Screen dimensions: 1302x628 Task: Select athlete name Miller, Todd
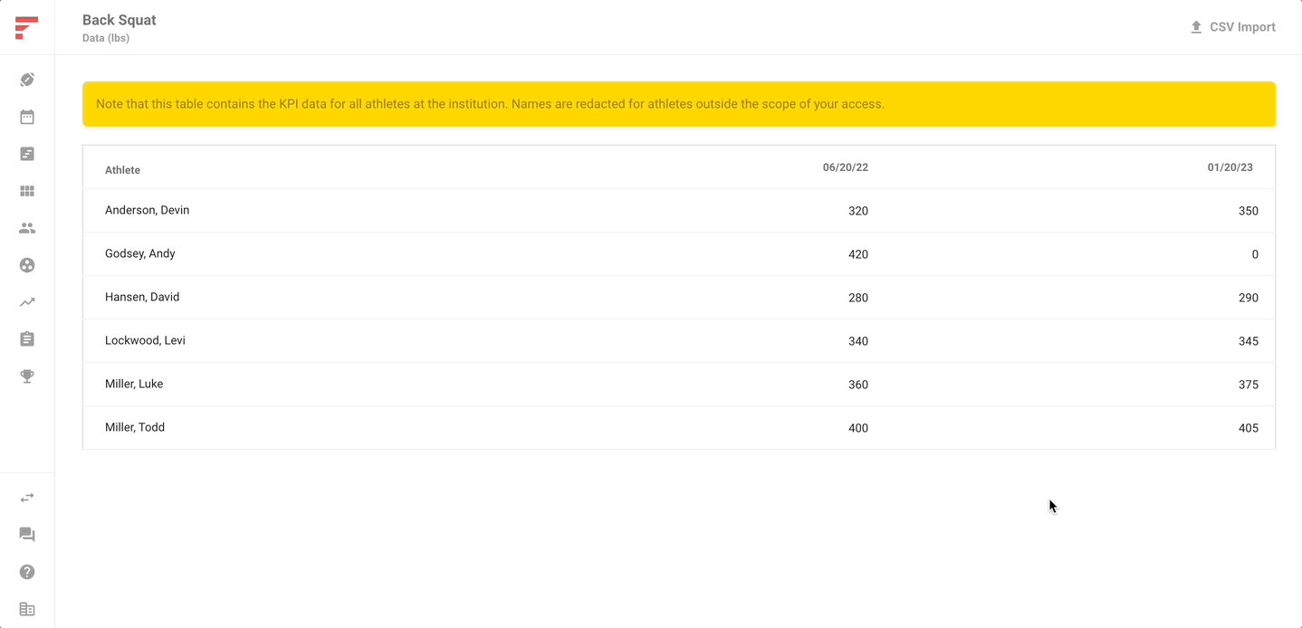135,427
